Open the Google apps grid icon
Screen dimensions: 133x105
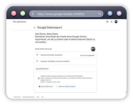(x=111, y=22)
